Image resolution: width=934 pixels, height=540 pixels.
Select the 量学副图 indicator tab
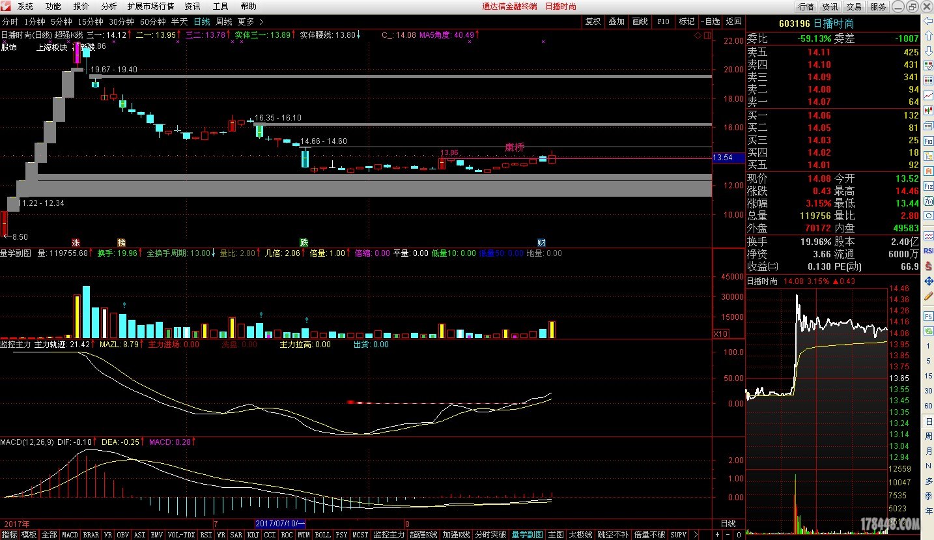528,535
